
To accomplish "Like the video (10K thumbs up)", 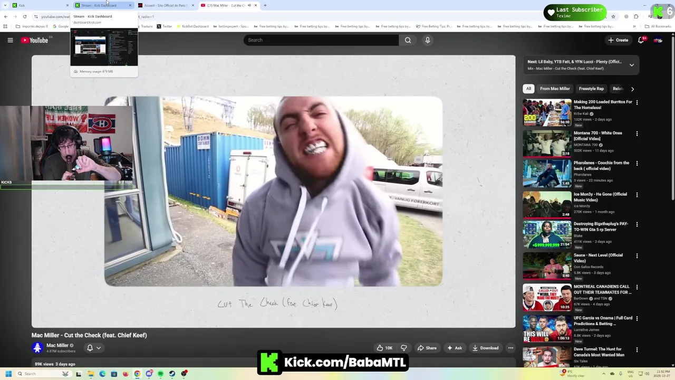I will tap(384, 348).
